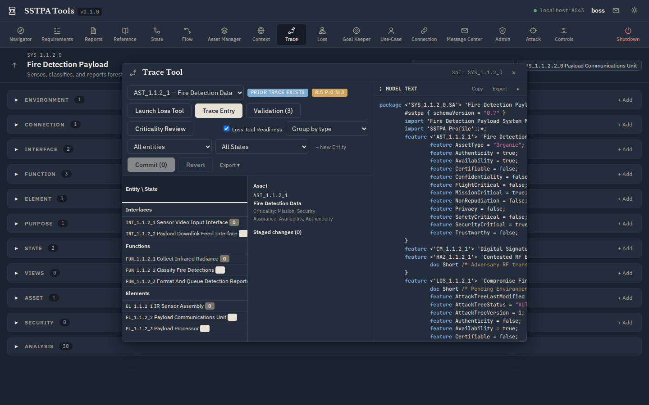649x405 pixels.
Task: Open the State tool
Action: (157, 35)
